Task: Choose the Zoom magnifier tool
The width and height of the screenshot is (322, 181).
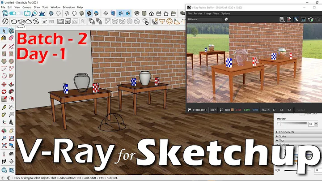Action: click(x=4, y=138)
